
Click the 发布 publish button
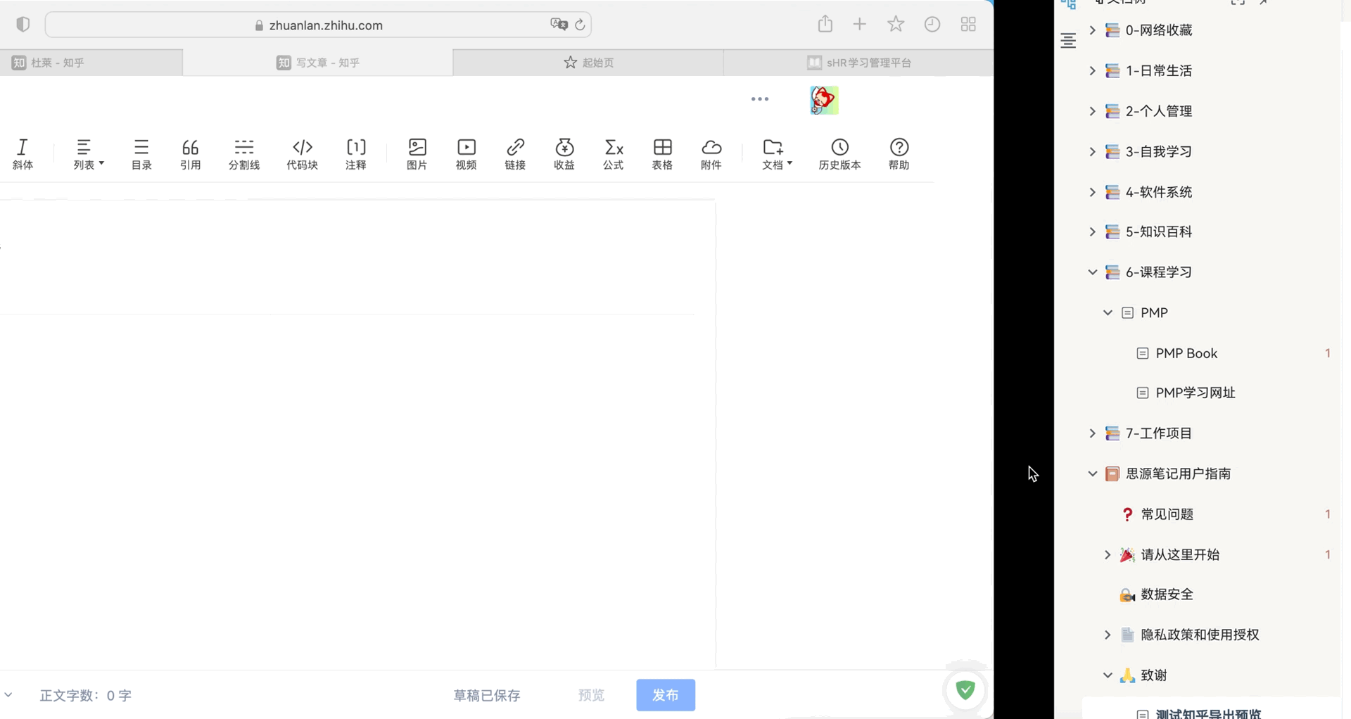(x=665, y=695)
